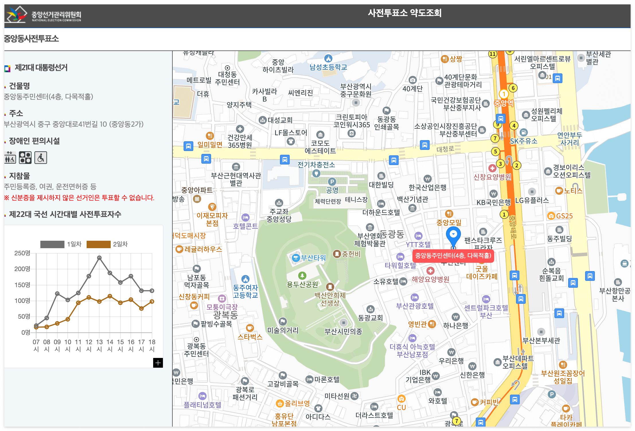
Task: Click the National Election Commission logo
Action: (43, 14)
